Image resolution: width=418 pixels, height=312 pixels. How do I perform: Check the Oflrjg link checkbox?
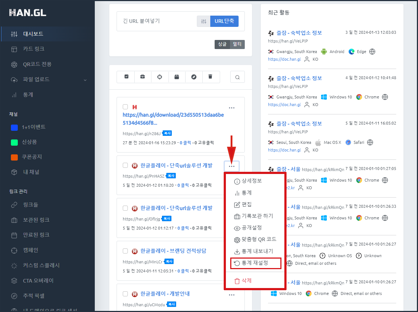[x=125, y=208]
